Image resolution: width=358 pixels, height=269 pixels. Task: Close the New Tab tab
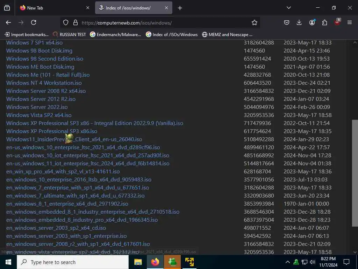pos(88,8)
